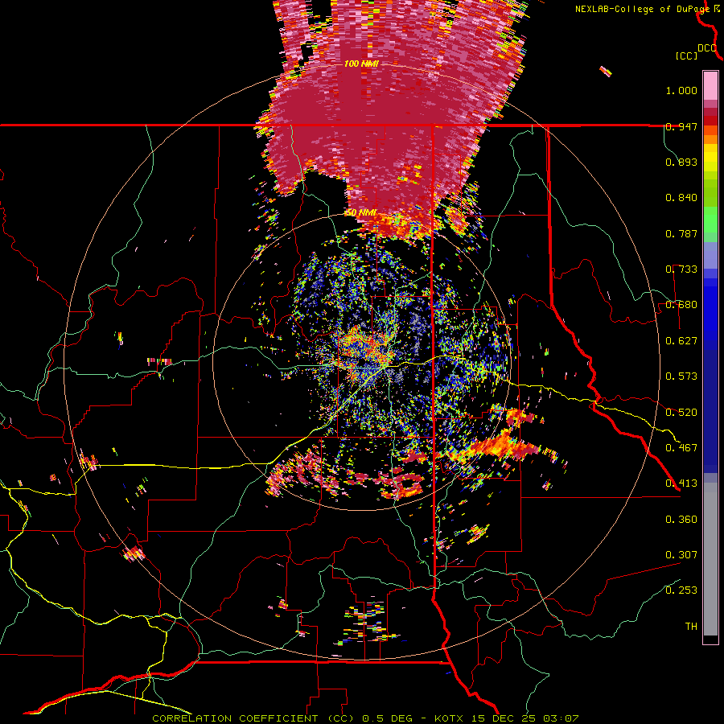Select the 0.947 scale value
Image resolution: width=724 pixels, height=724 pixels.
click(681, 126)
